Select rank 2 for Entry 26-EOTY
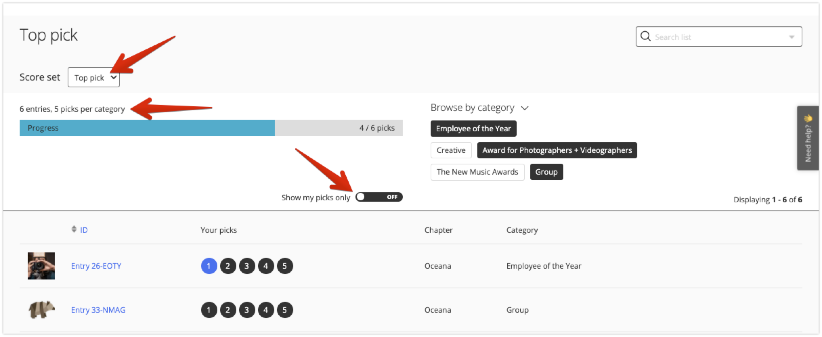 coord(228,266)
